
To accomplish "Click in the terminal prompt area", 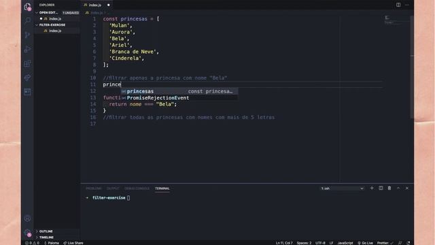I will point(128,198).
